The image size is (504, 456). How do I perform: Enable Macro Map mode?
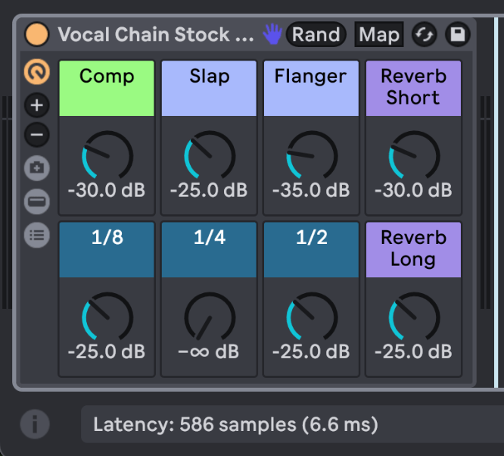[379, 34]
